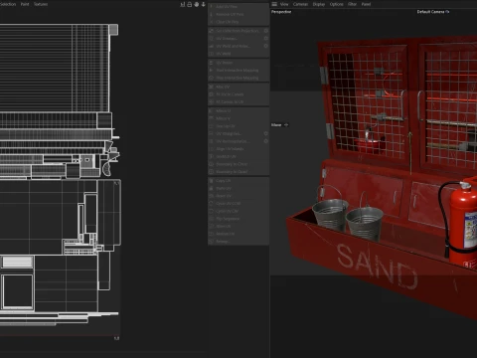Image resolution: width=477 pixels, height=358 pixels.
Task: Choose Copy UV command
Action: click(238, 181)
